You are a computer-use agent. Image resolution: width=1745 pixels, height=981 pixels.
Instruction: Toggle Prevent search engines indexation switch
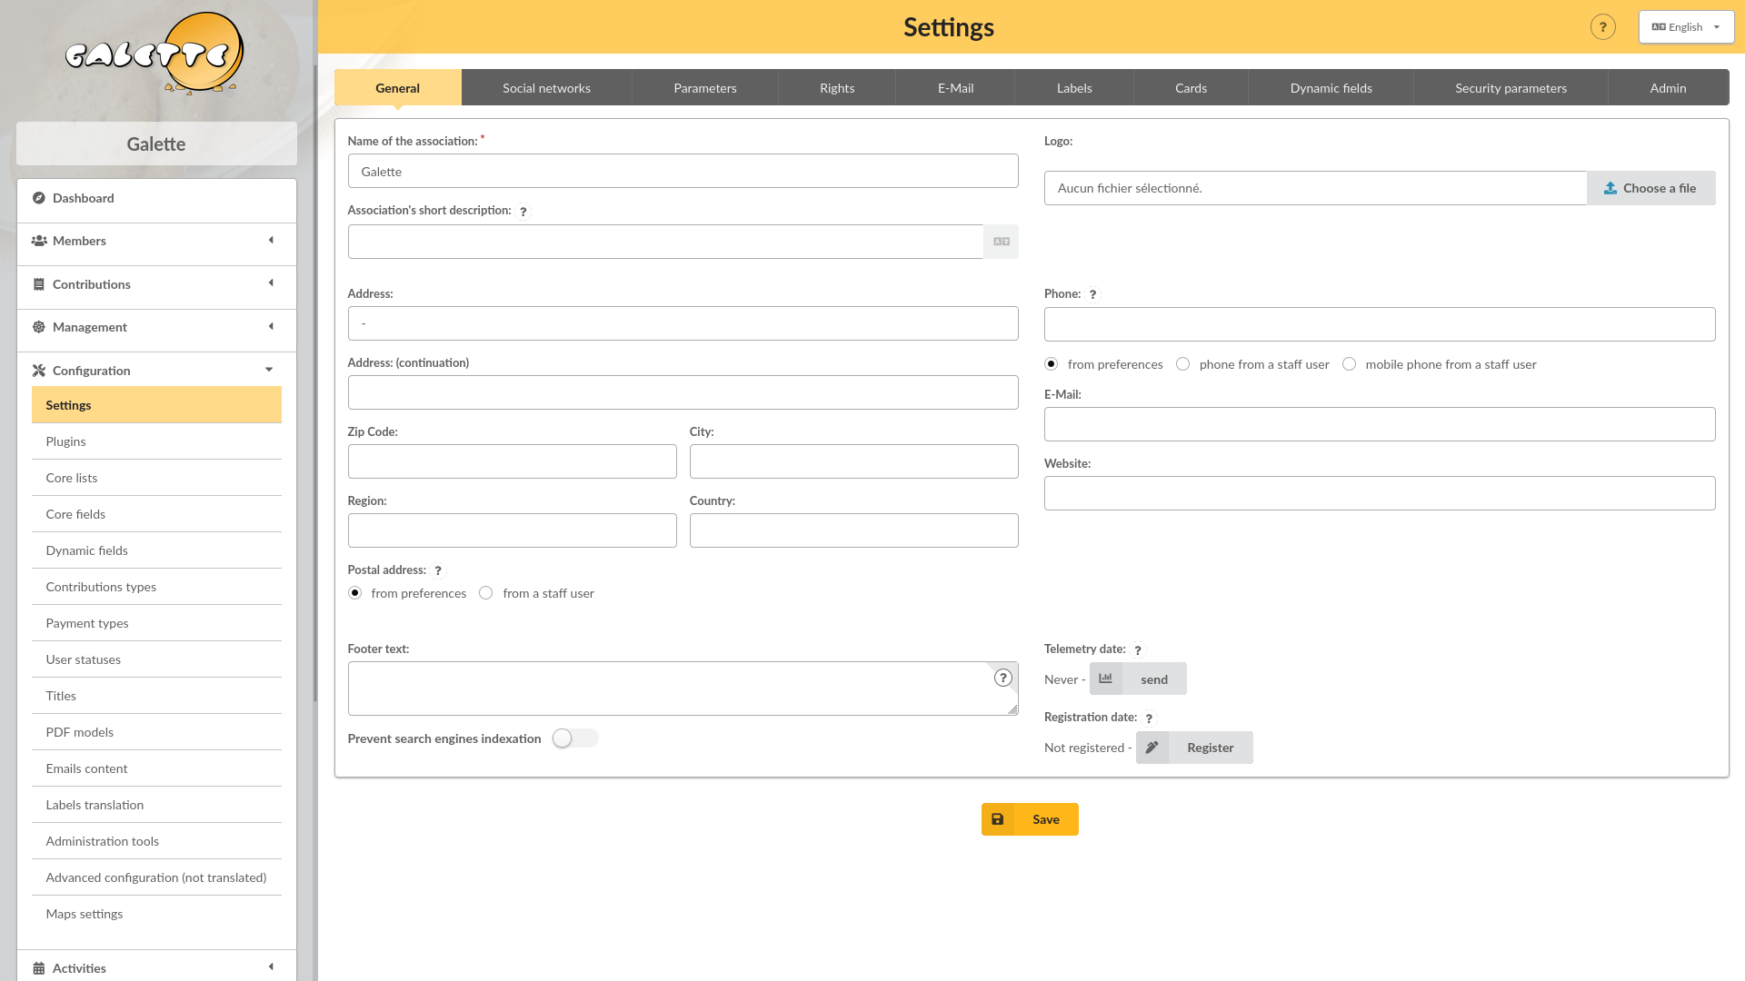575,738
